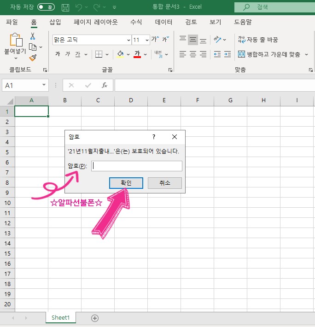Click the text orientation icon
The image size is (315, 327).
(217, 39)
